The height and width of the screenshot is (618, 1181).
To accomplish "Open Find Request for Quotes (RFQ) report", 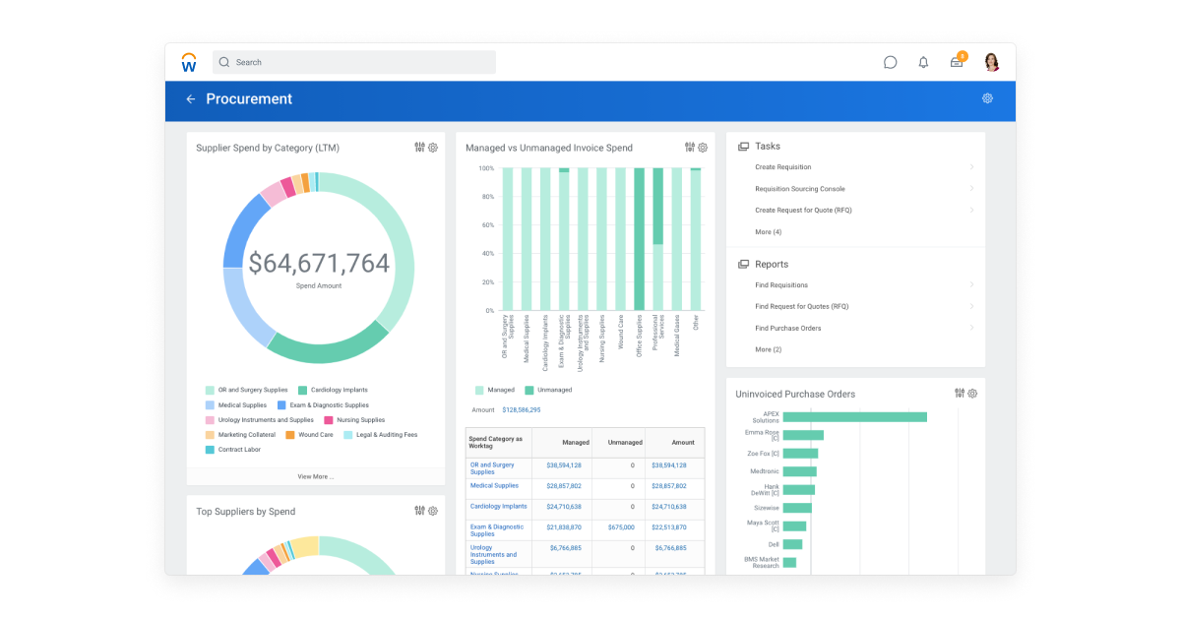I will tap(802, 307).
